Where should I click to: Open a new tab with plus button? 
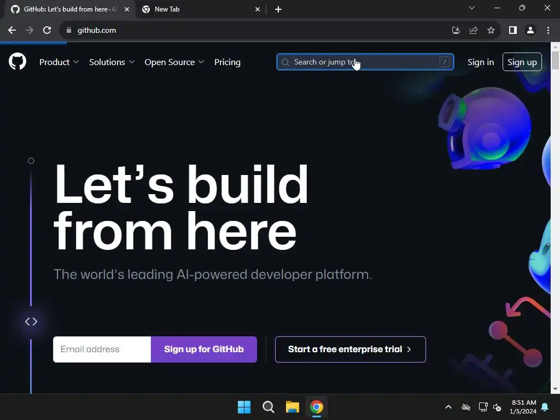click(278, 9)
